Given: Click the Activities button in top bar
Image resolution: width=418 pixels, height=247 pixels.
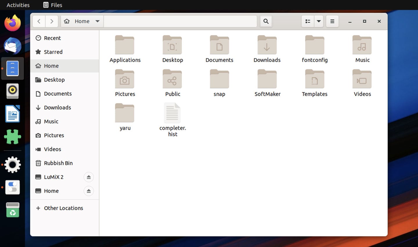Looking at the screenshot, I should (x=18, y=5).
